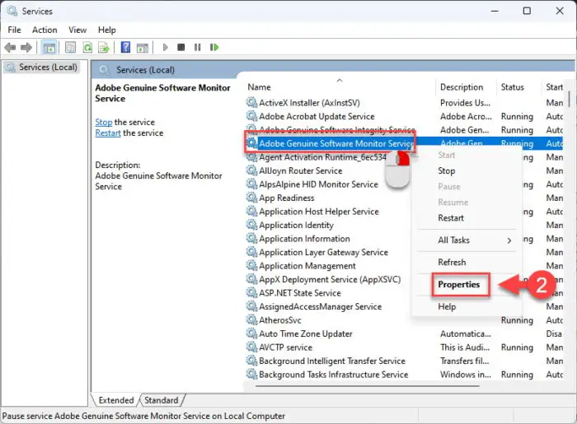Screen dimensions: 577x424
Task: Switch to the Standard tab
Action: [162, 400]
